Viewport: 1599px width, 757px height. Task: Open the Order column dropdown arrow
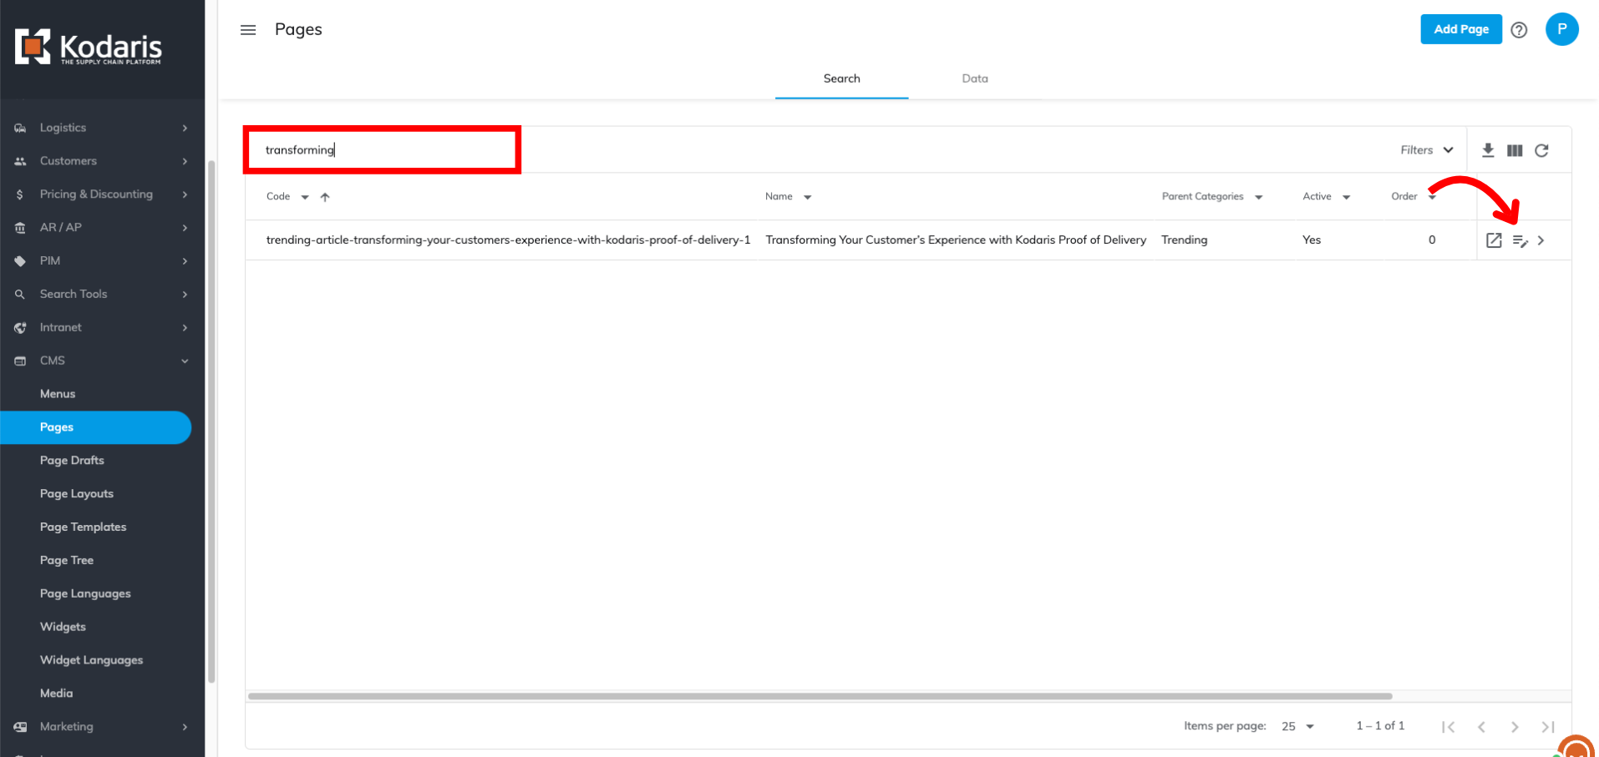point(1432,197)
